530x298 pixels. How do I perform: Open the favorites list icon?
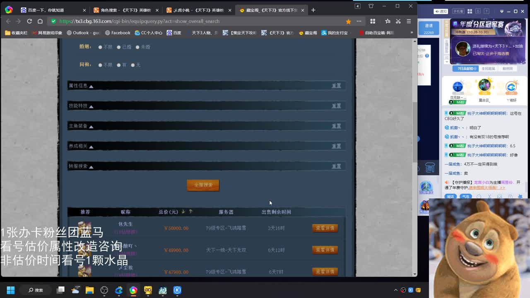point(388,21)
